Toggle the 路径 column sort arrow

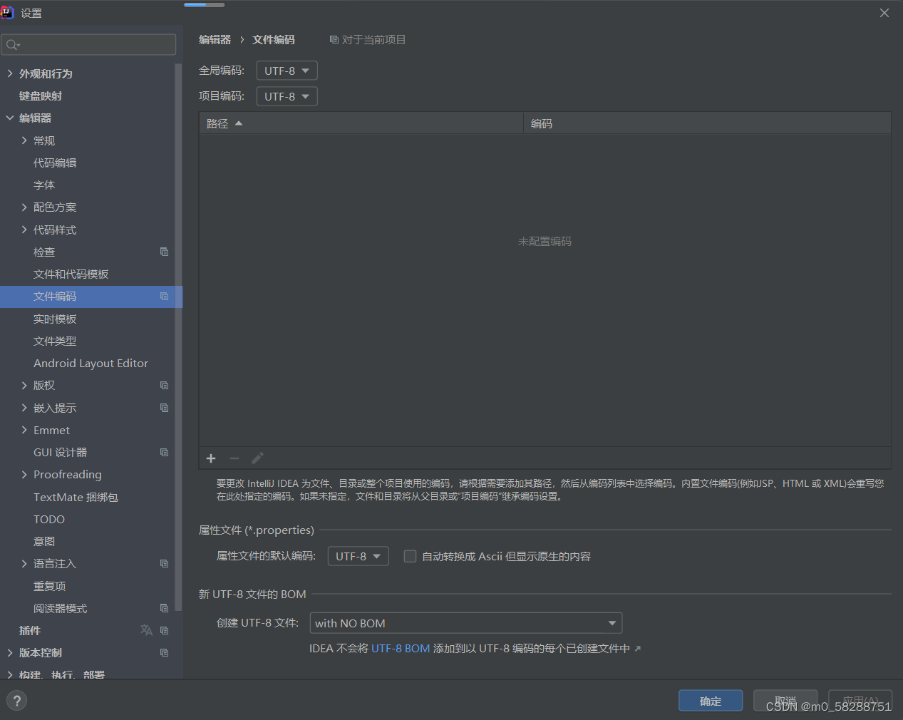click(238, 123)
